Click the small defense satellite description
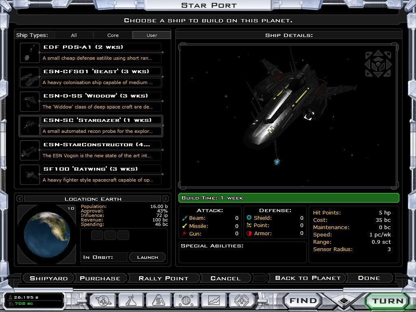Image resolution: width=416 pixels, height=312 pixels. tap(101, 58)
